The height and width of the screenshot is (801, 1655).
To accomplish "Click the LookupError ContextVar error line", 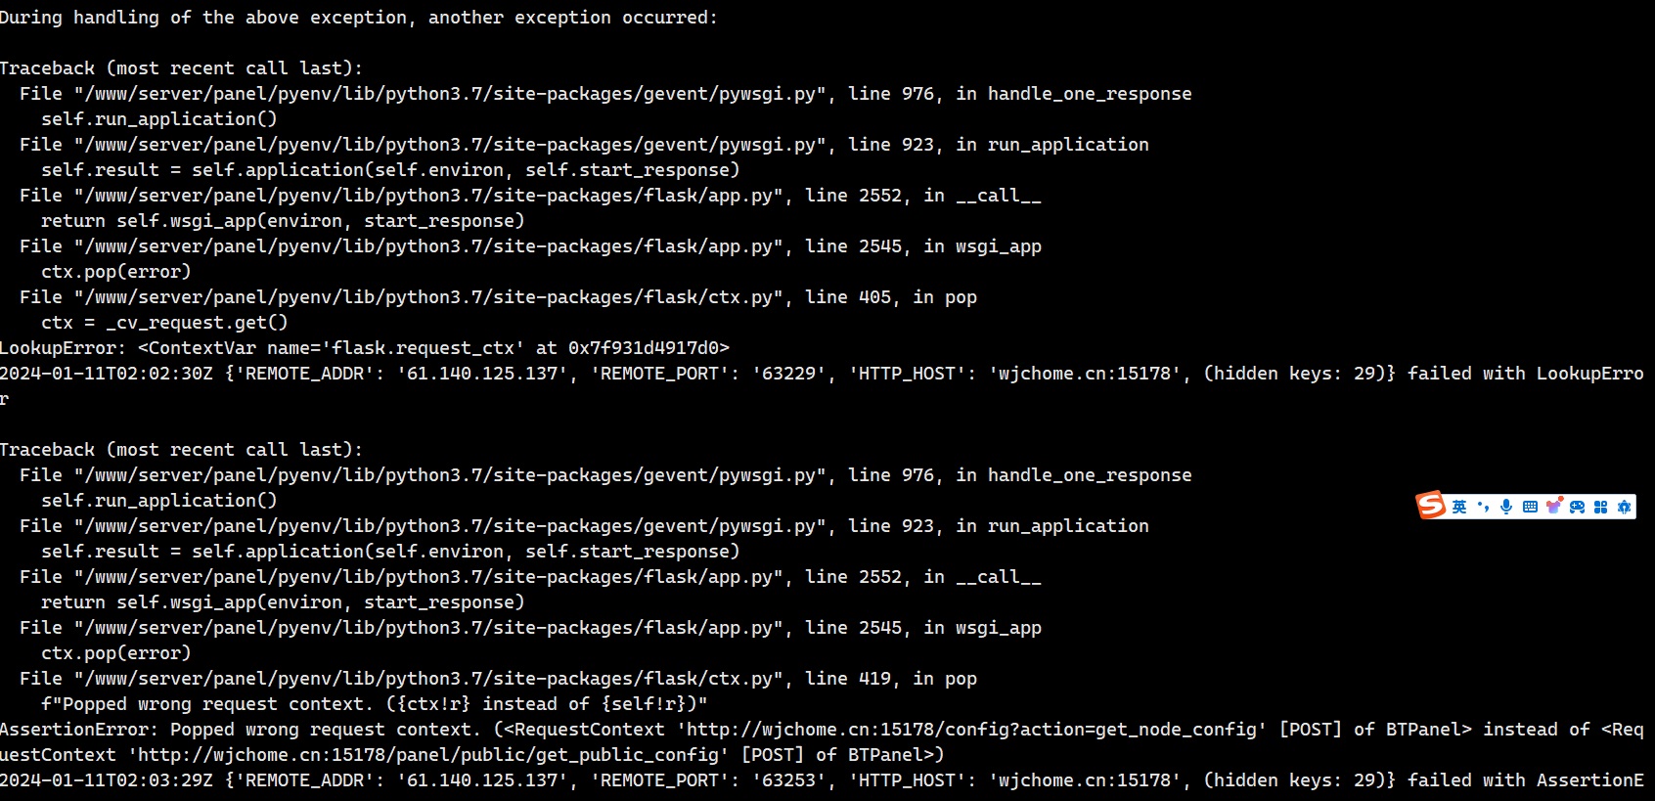I will click(365, 348).
